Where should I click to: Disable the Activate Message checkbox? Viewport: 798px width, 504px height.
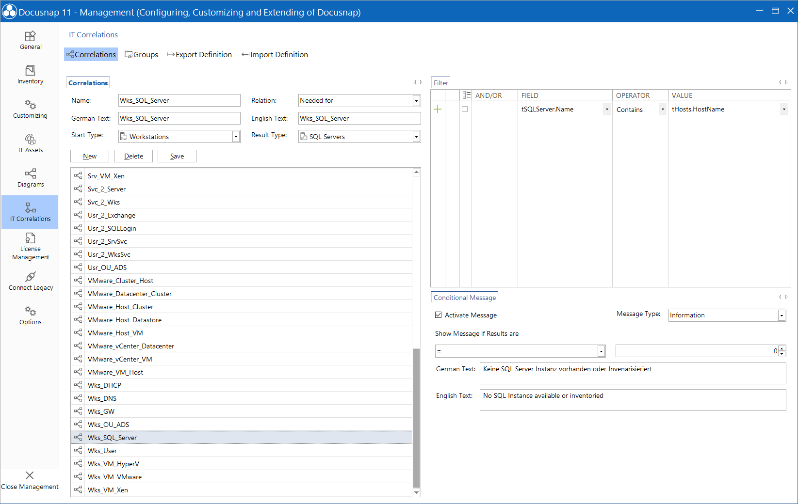tap(438, 315)
